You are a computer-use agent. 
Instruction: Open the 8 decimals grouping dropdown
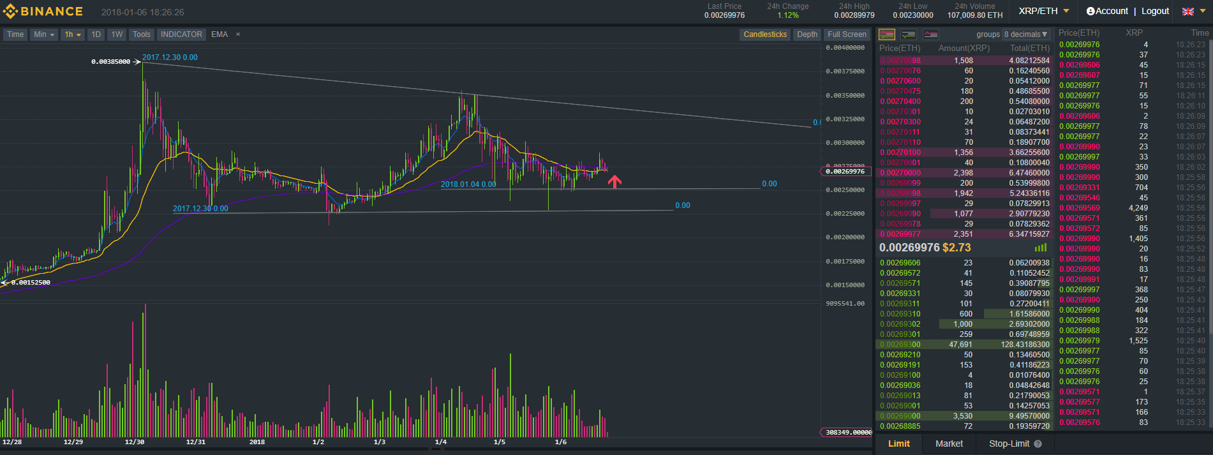tap(1026, 34)
